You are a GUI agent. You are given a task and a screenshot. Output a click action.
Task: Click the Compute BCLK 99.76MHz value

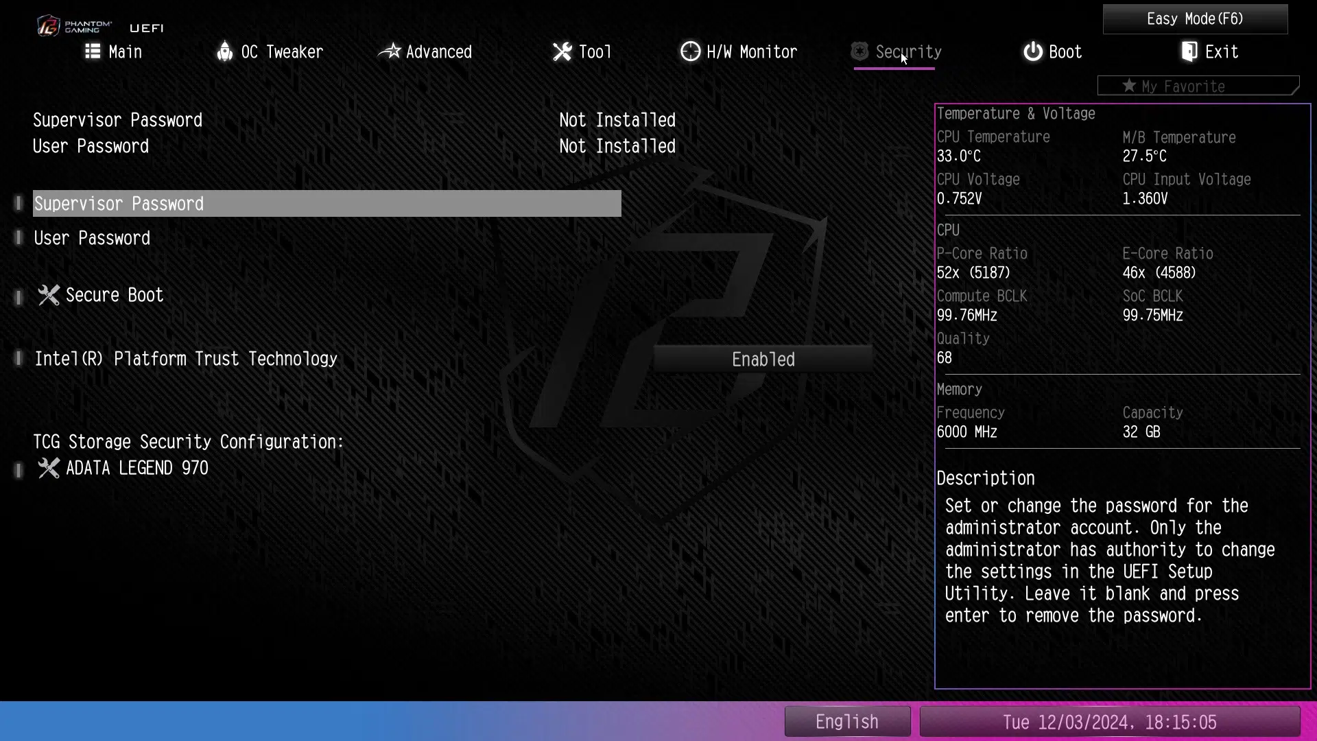click(x=967, y=315)
